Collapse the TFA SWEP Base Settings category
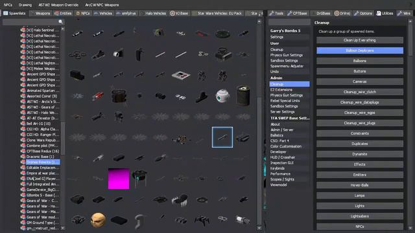Screen dimensions: 415x233 pyautogui.click(x=289, y=118)
